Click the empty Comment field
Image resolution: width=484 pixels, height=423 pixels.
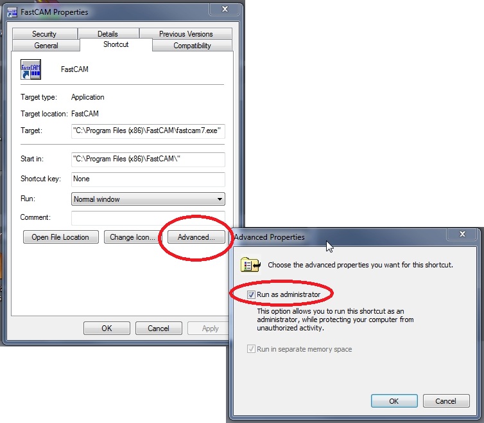coord(148,218)
